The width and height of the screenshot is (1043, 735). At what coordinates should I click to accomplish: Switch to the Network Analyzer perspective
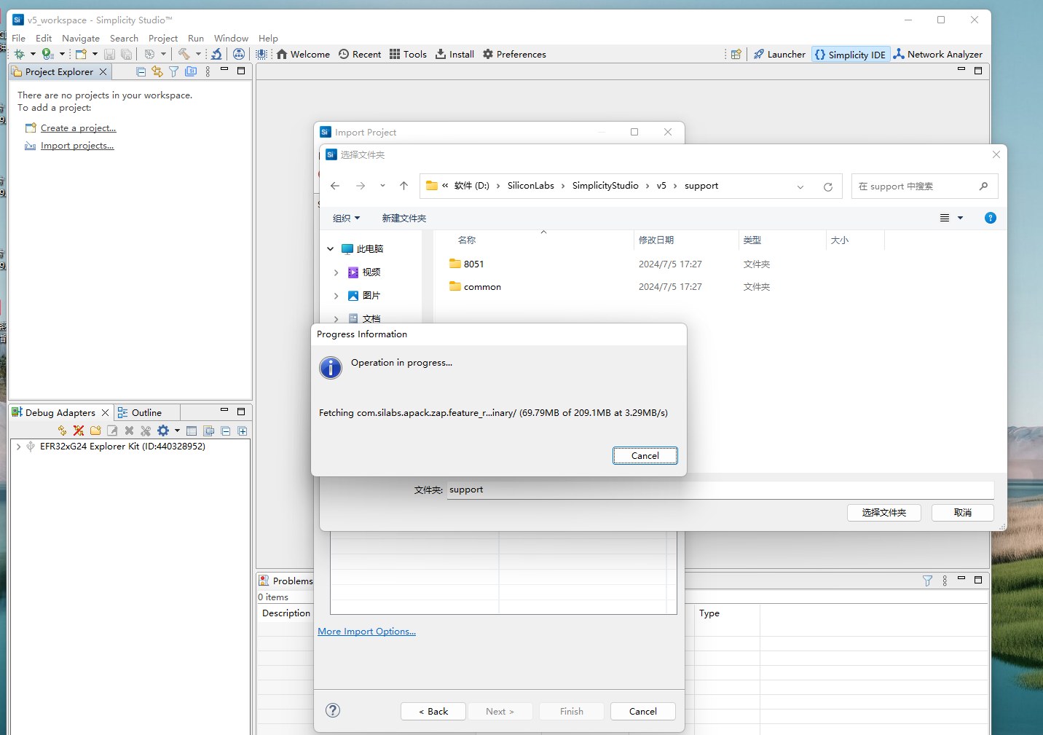[938, 54]
